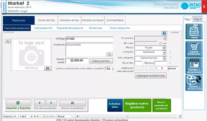Select the Existencias sub-tab
Viewport: 207px width, 121px height.
tap(95, 28)
